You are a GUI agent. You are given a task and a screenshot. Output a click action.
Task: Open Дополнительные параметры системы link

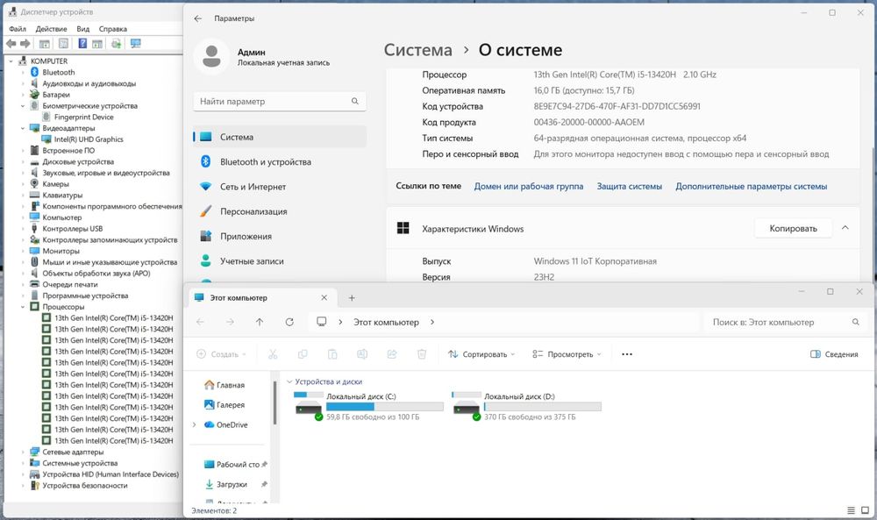752,186
